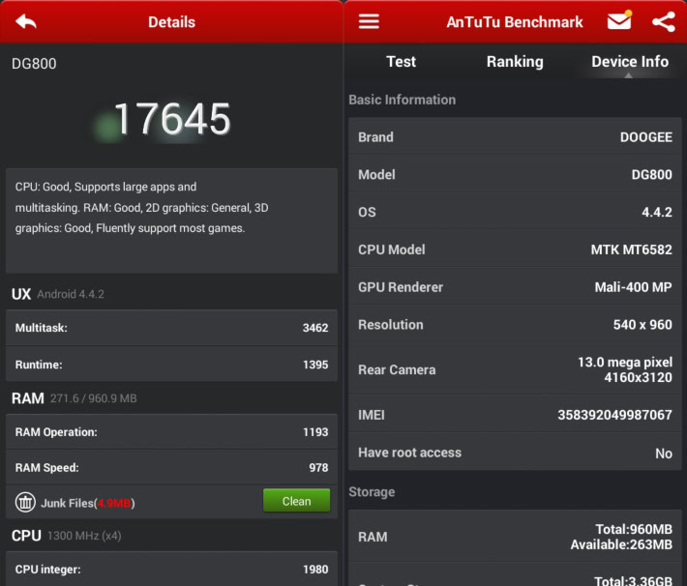Tap the 17645 benchmark score

(172, 119)
